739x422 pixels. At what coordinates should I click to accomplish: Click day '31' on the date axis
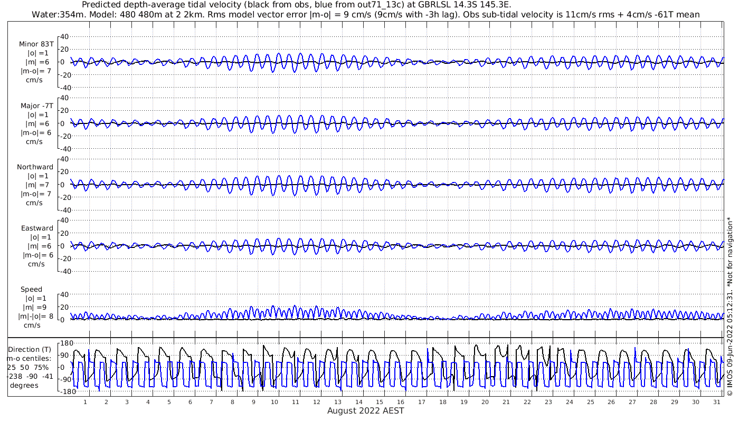click(x=717, y=402)
